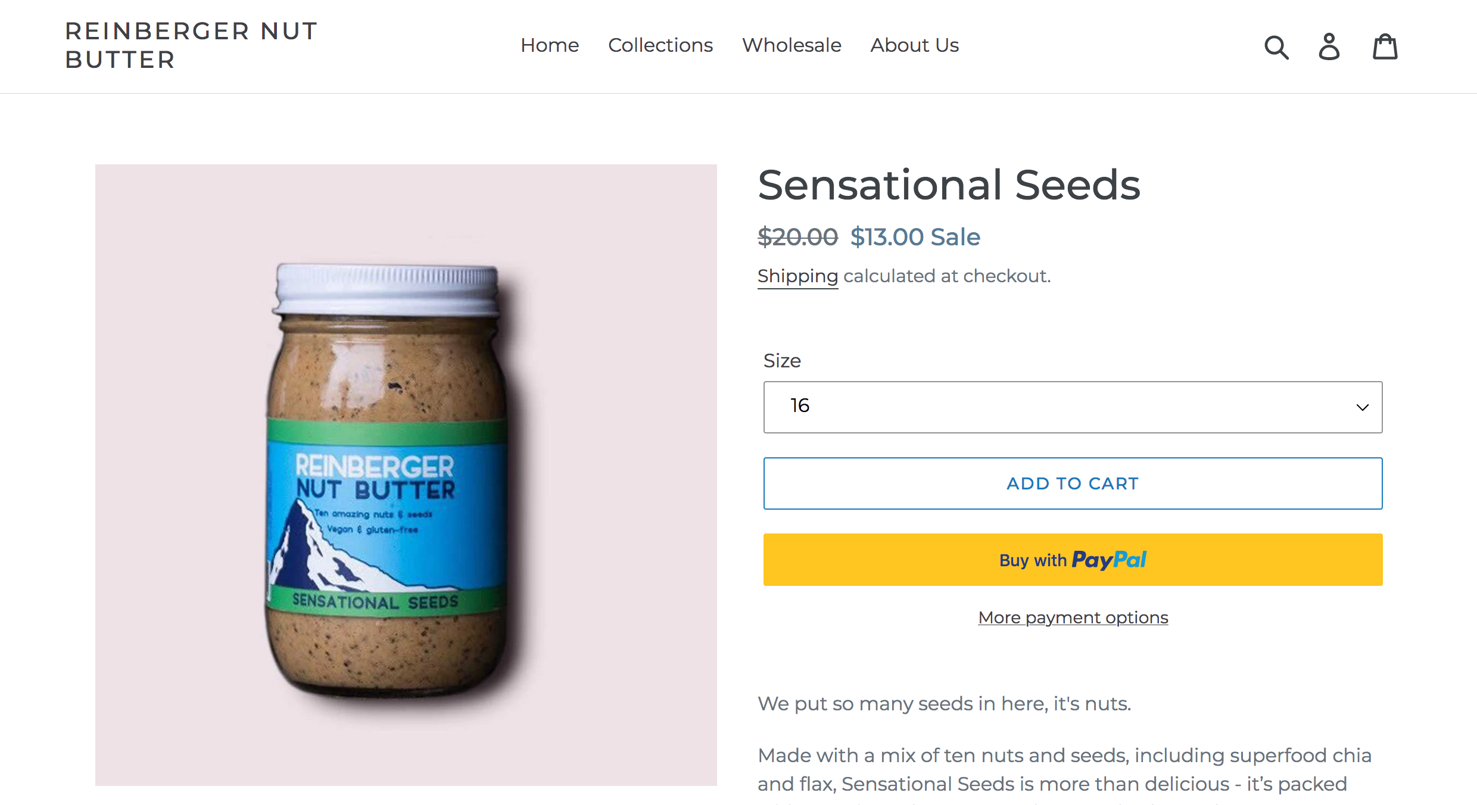Open the search icon in header
This screenshot has height=805, width=1477.
pos(1276,47)
